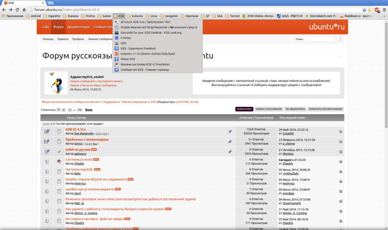Open Профиль in the forum submenu
Viewport: 388px width, 230px height.
[78, 39]
